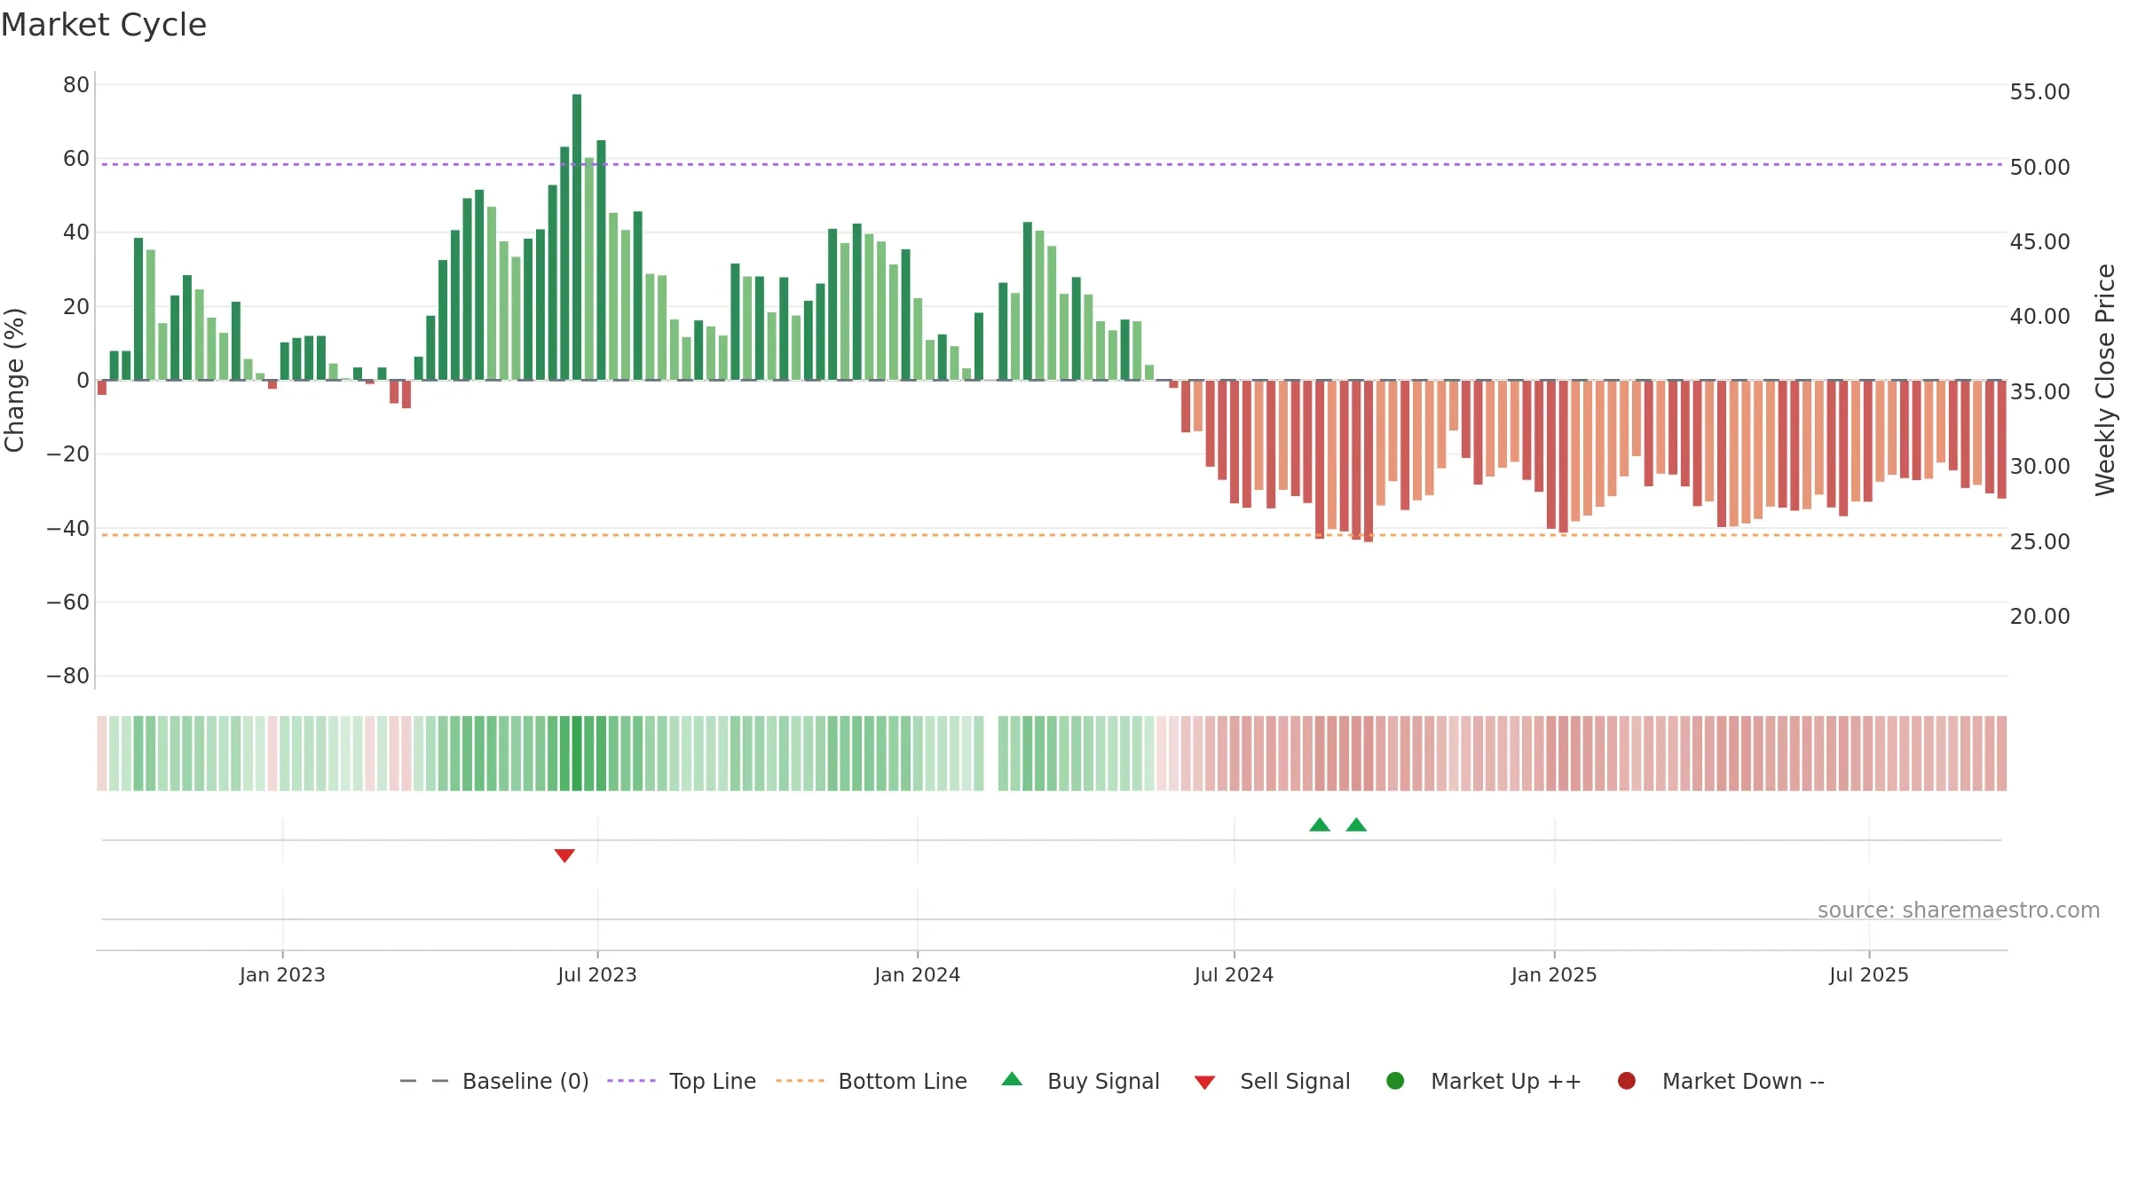Click the source: sharemaestro.com text

[1959, 910]
